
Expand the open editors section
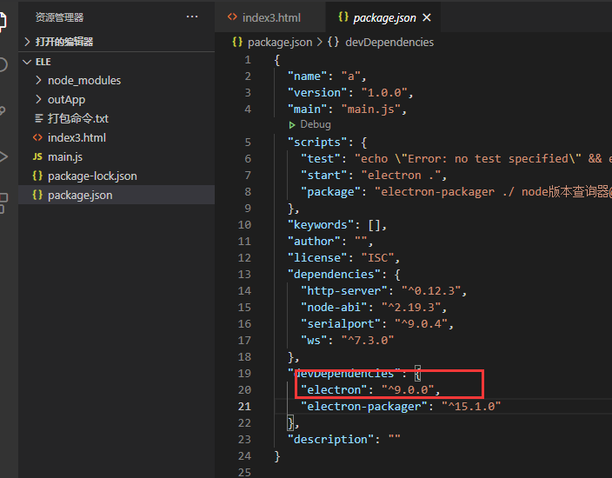coord(63,42)
